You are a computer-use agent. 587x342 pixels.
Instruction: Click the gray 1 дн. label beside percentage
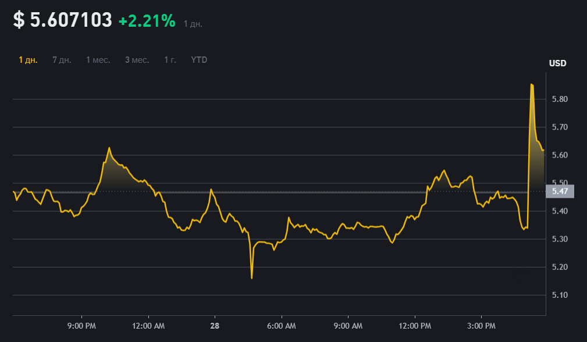pos(193,24)
